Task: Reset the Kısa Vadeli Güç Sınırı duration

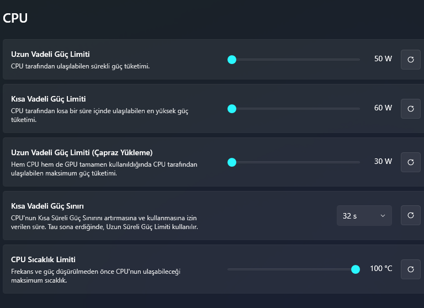Action: point(410,216)
